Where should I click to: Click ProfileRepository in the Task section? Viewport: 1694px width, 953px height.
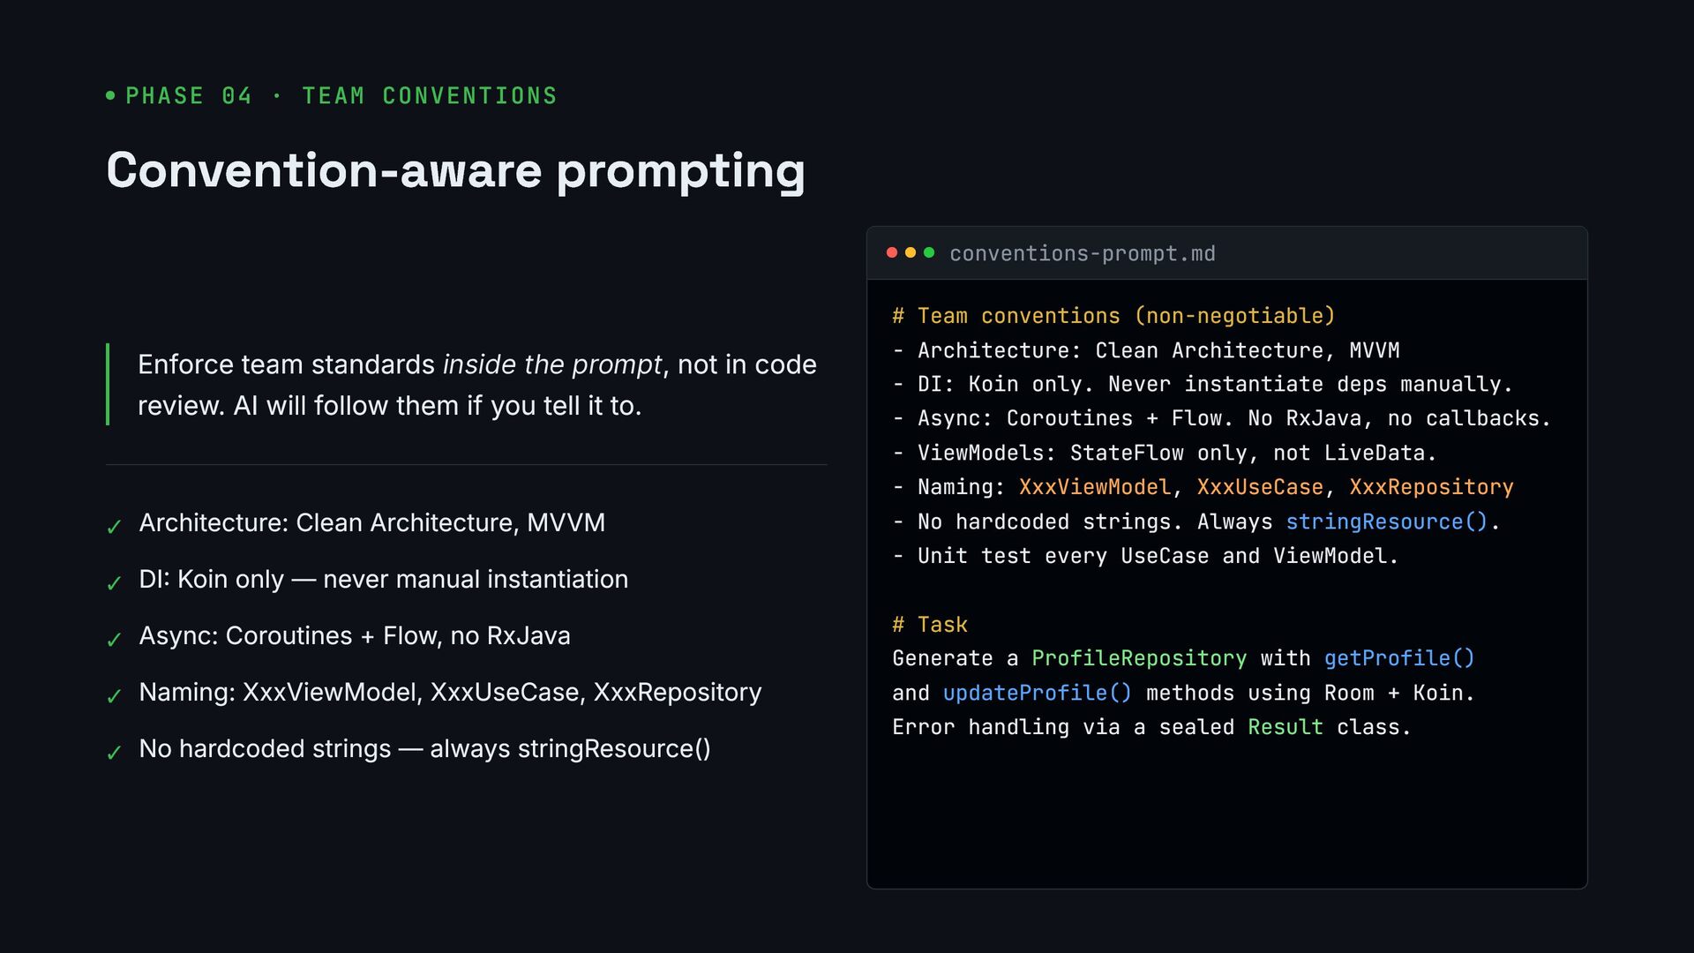pos(1139,658)
